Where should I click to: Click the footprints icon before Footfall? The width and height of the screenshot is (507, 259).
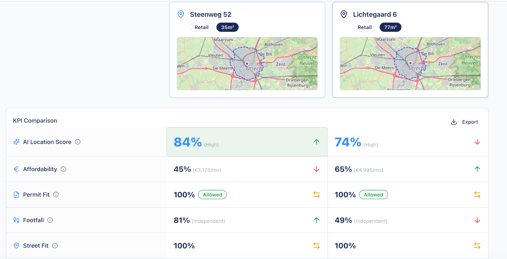16,220
